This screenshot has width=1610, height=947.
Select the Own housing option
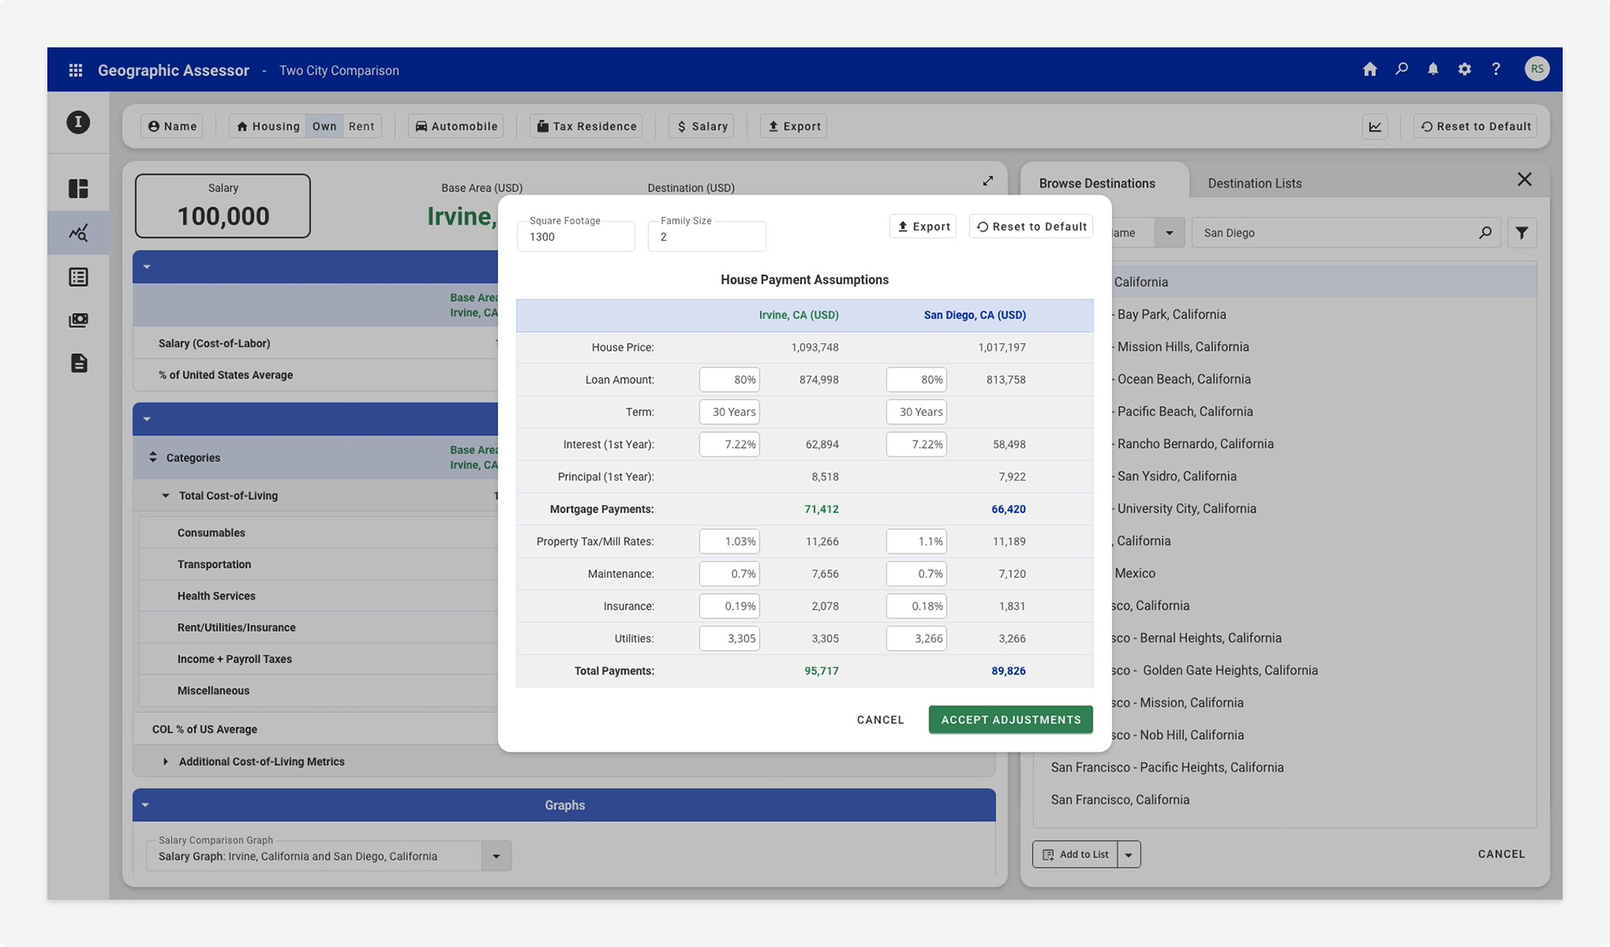325,127
